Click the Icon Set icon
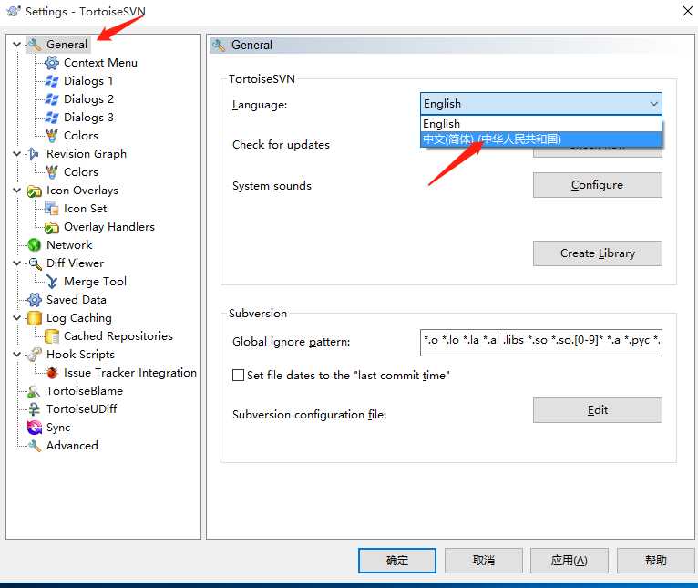Viewport: 698px width, 588px height. click(x=52, y=209)
